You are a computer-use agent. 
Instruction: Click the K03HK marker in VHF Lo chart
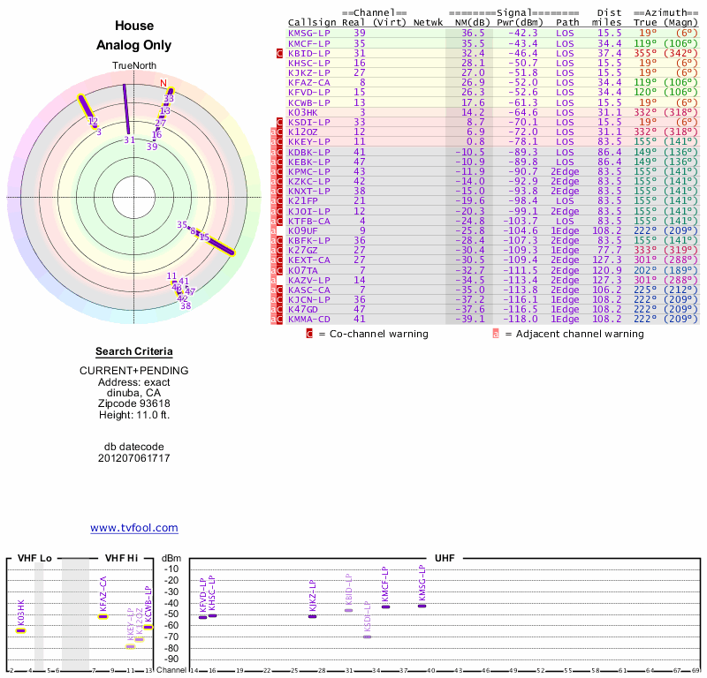click(21, 630)
